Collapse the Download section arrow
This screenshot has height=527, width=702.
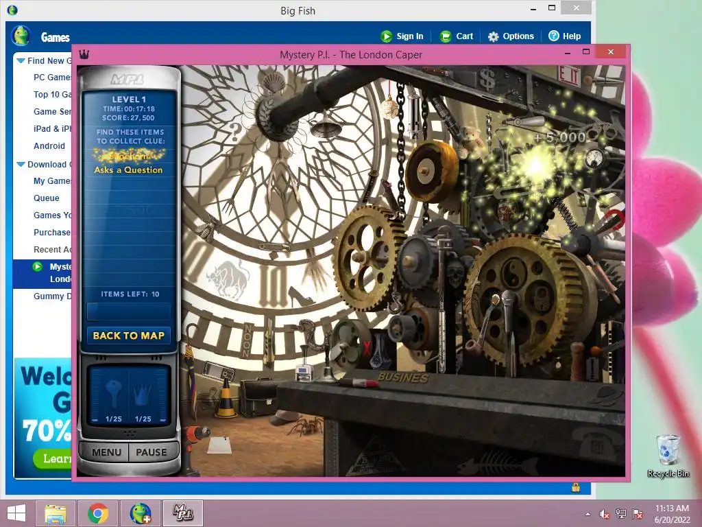click(21, 165)
